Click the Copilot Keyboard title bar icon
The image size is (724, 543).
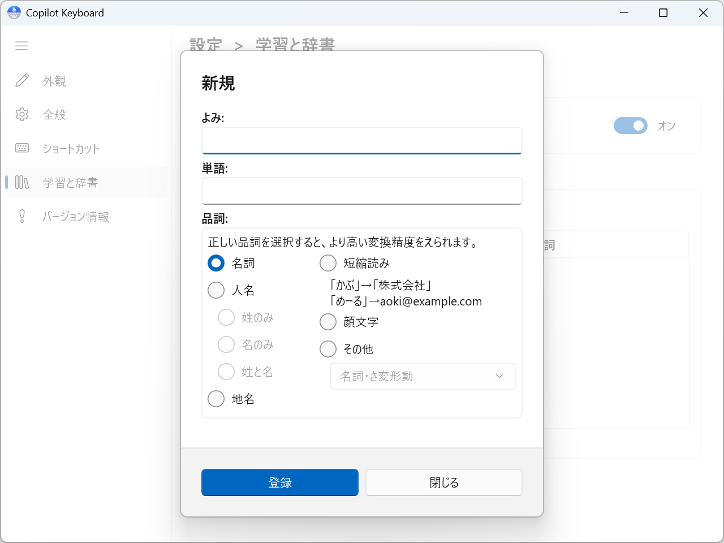[x=13, y=12]
